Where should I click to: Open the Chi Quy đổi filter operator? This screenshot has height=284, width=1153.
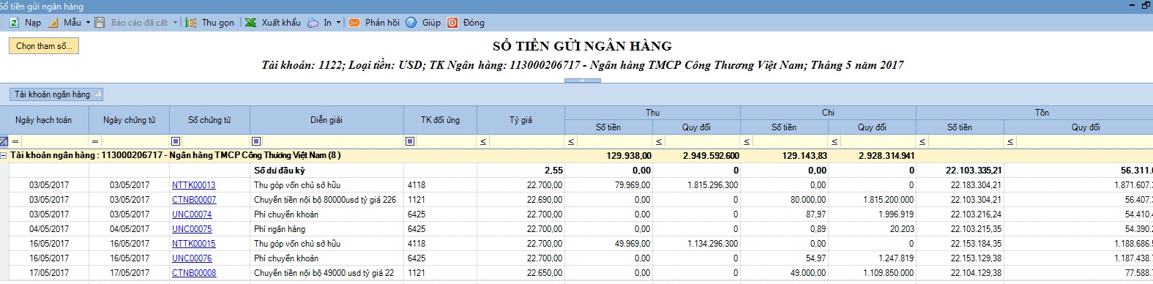tap(835, 141)
